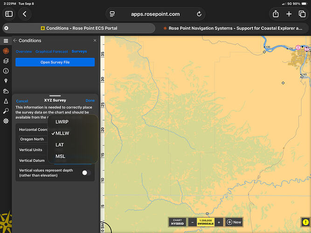Cancel the XYZ Survey dialog
The width and height of the screenshot is (311, 233).
click(22, 101)
